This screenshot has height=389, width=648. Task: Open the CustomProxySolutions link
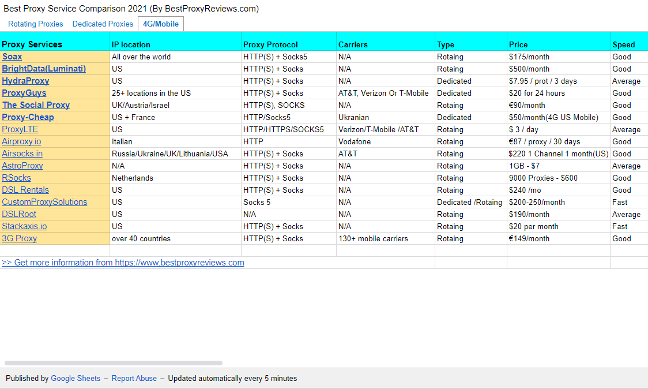point(44,202)
